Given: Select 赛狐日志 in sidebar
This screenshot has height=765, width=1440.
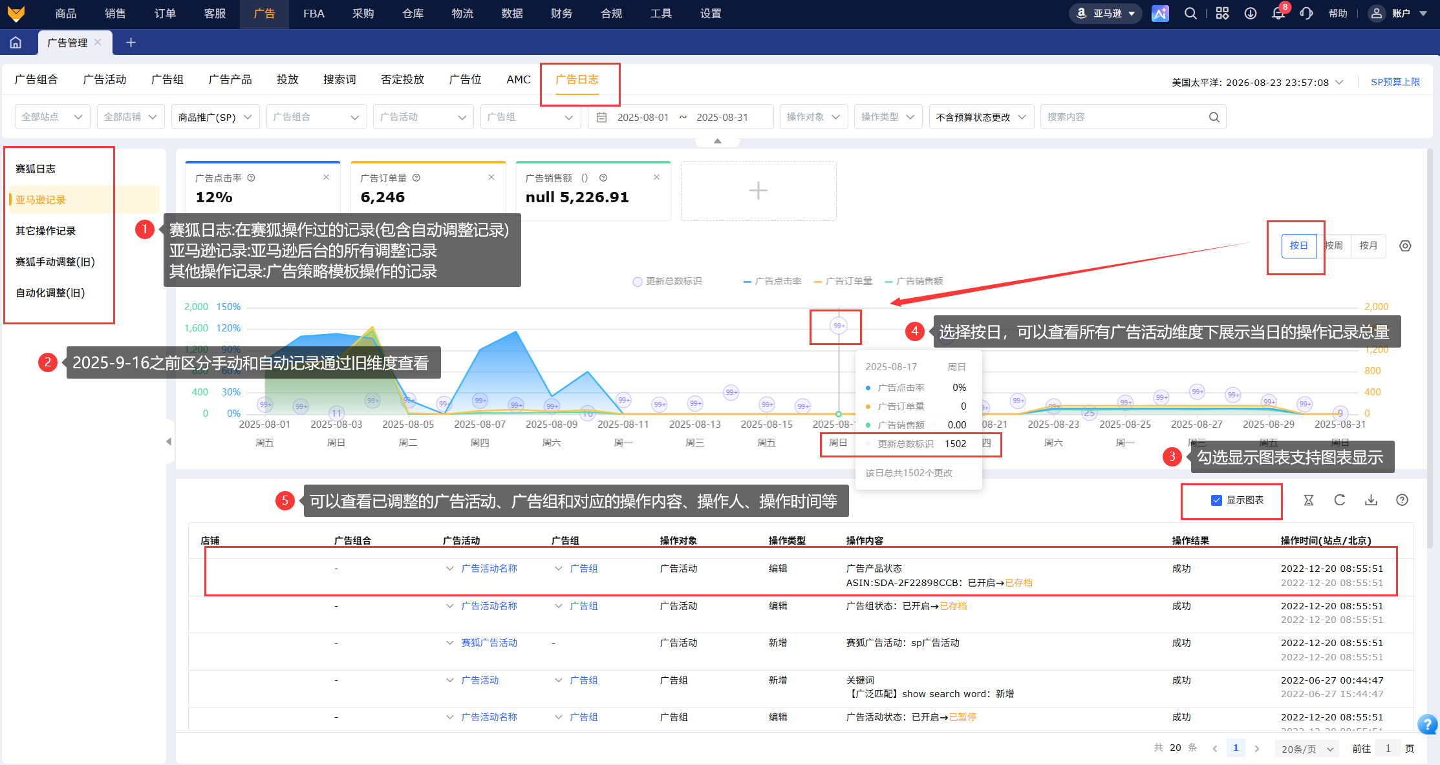Looking at the screenshot, I should click(x=36, y=169).
